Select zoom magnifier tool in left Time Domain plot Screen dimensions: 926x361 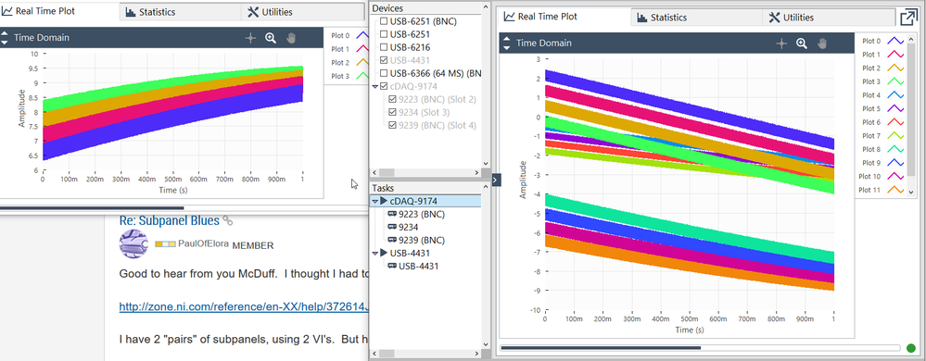271,38
